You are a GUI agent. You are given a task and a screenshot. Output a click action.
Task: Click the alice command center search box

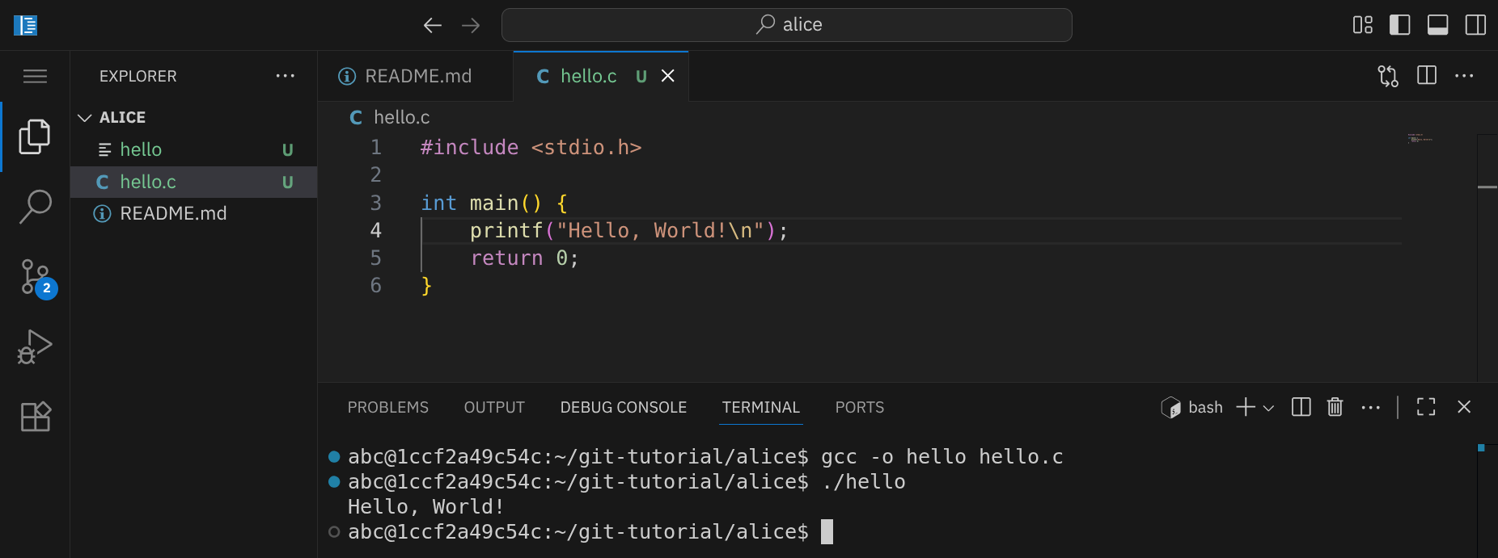tap(786, 25)
